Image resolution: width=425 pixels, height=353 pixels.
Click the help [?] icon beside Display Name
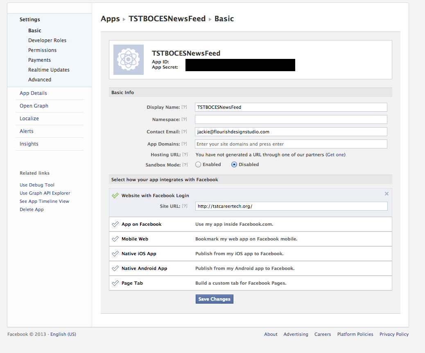coord(184,107)
